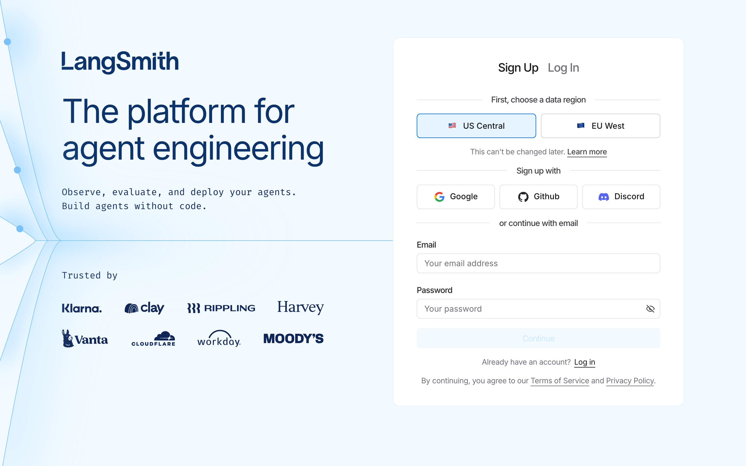The width and height of the screenshot is (746, 466).
Task: Click the Workday logo
Action: [x=219, y=339]
